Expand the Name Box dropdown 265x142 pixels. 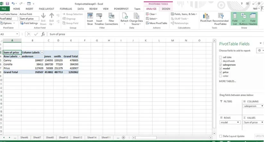17,34
